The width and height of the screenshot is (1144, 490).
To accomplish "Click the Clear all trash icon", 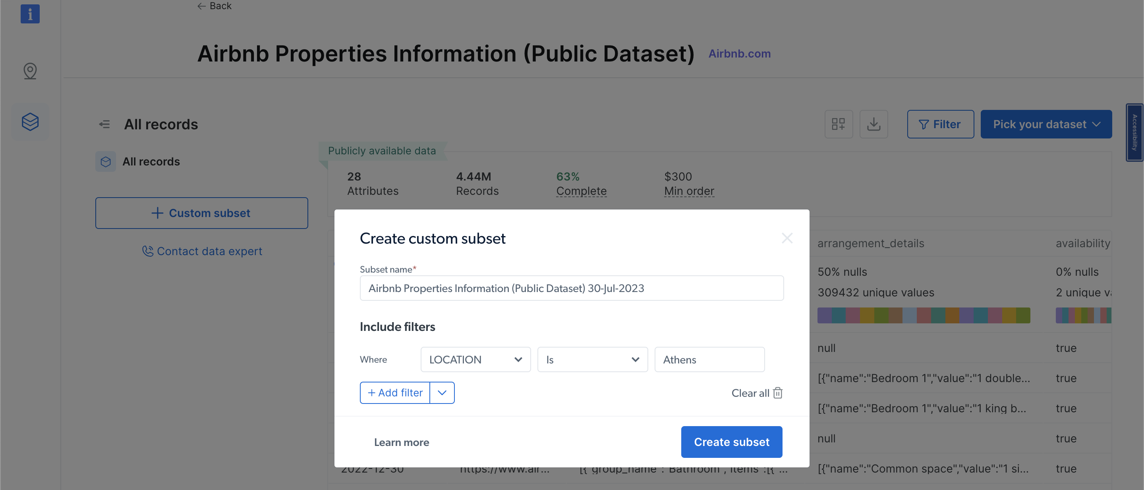I will point(777,393).
